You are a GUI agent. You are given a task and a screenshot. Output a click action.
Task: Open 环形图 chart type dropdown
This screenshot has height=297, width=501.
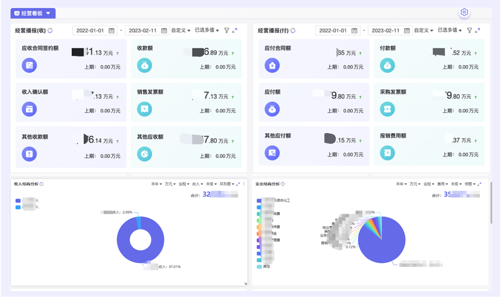pyautogui.click(x=227, y=184)
